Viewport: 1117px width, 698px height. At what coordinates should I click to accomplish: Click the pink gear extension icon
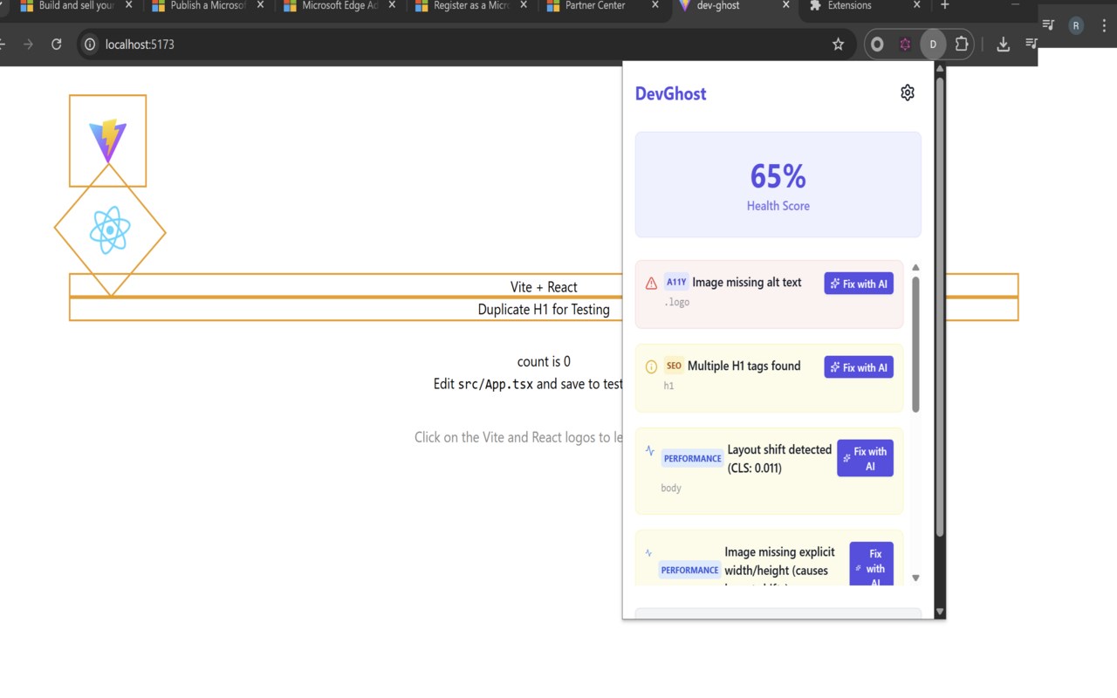905,44
